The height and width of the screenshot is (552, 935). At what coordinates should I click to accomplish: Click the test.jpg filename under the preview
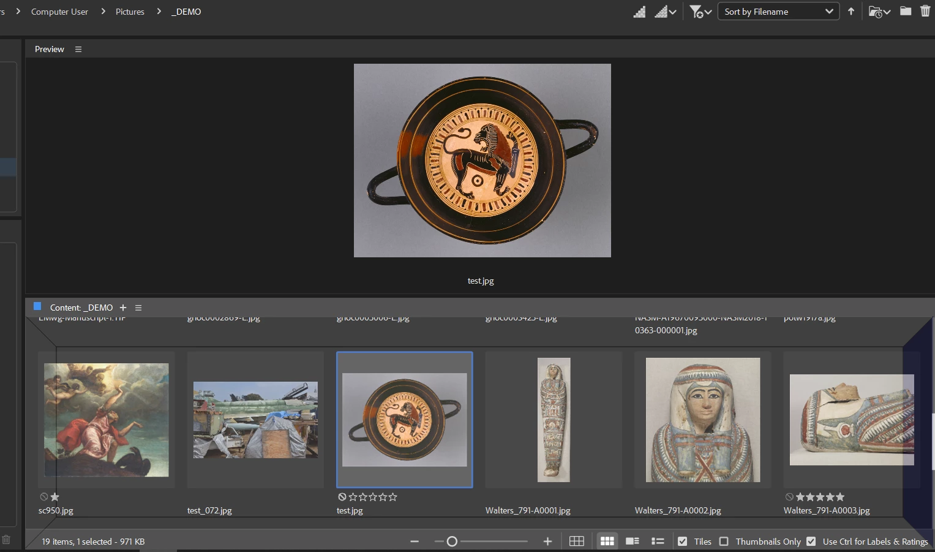[x=481, y=281]
